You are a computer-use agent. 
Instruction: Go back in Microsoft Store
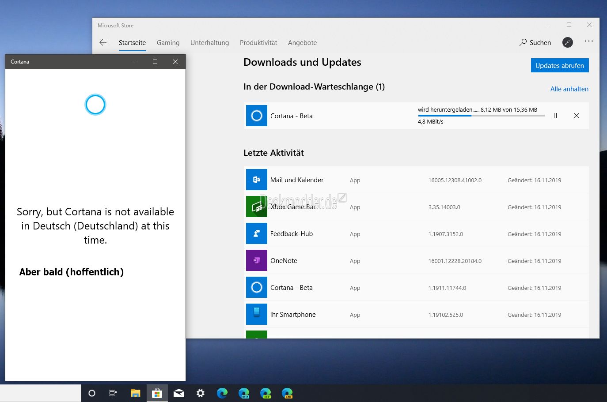[103, 42]
